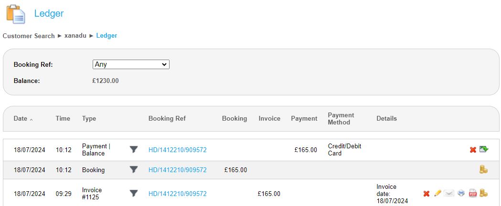Click the filter funnel on Booking row
This screenshot has width=501, height=206.
click(134, 170)
